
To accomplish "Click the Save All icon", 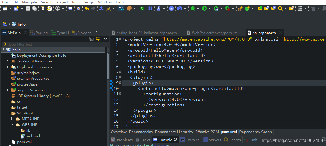I will pyautogui.click(x=34, y=8).
